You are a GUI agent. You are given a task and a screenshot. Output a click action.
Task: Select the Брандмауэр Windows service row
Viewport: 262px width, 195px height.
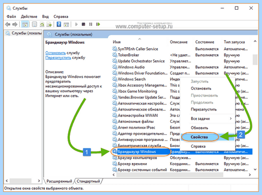pyautogui.click(x=182, y=152)
